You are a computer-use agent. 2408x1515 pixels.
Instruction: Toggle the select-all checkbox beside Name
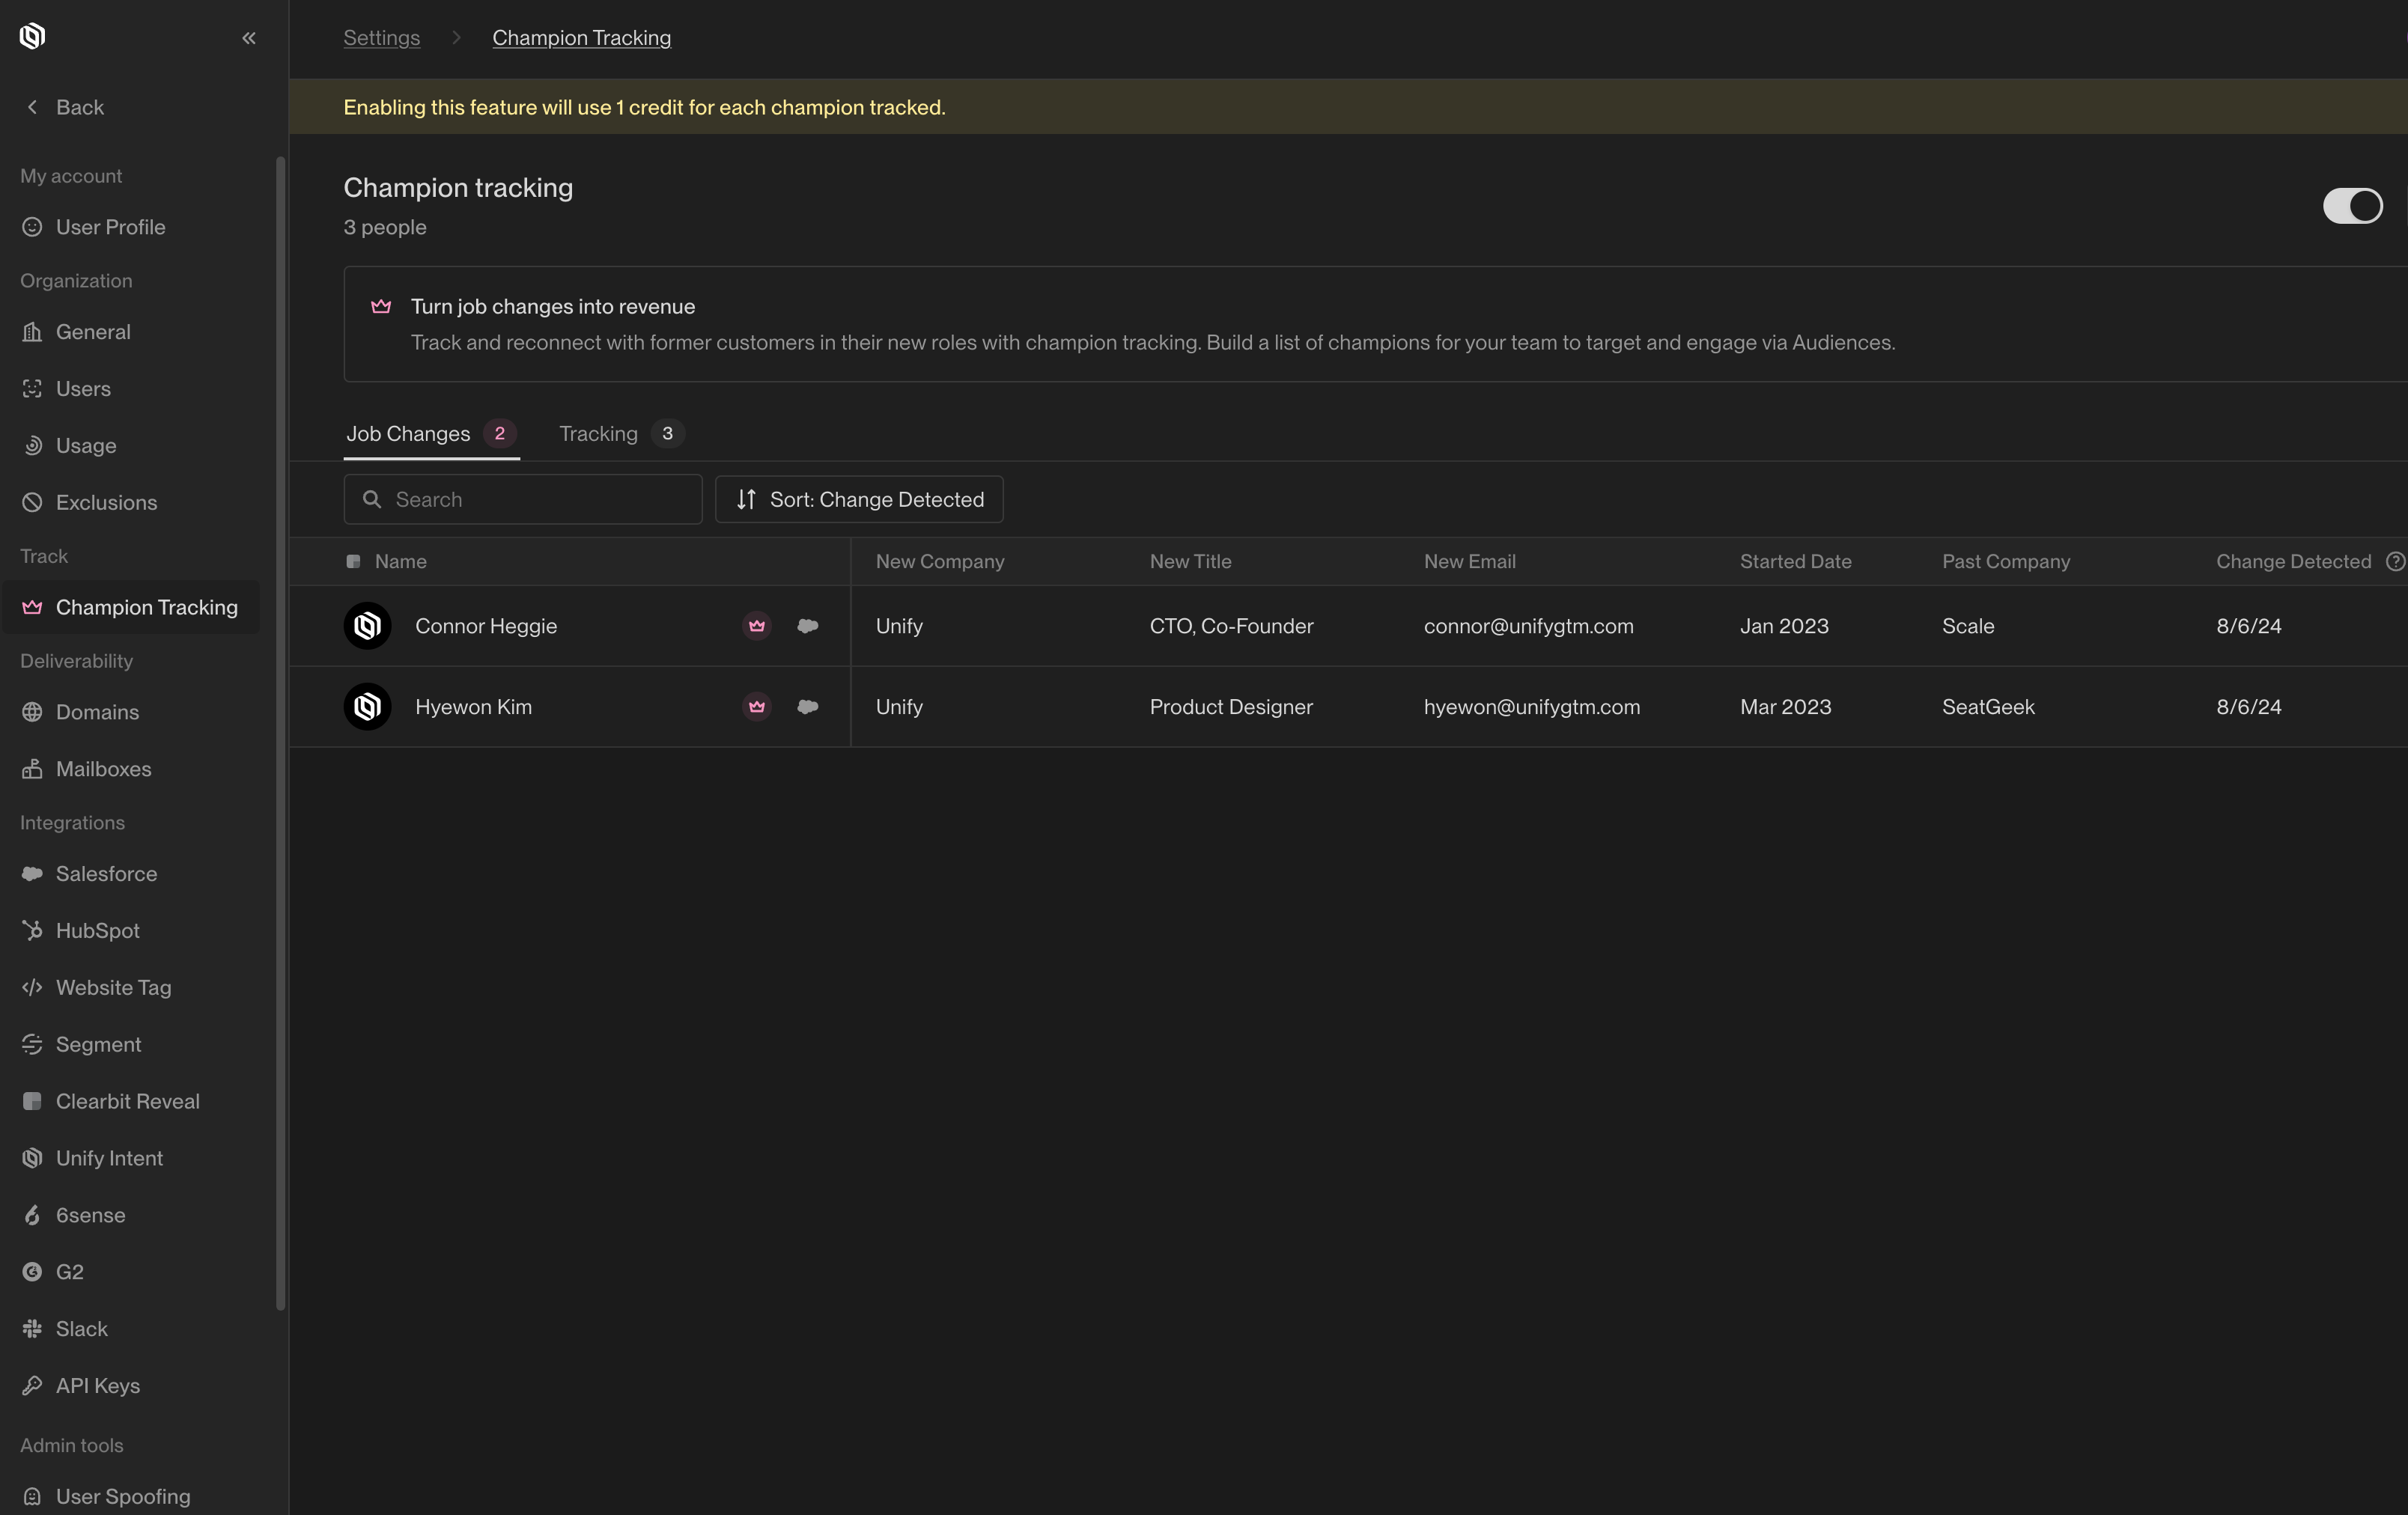(x=353, y=562)
